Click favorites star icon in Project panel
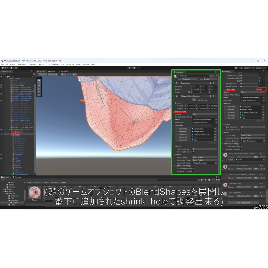Image resolution: width=268 pixels, height=268 pixels. (x=213, y=180)
